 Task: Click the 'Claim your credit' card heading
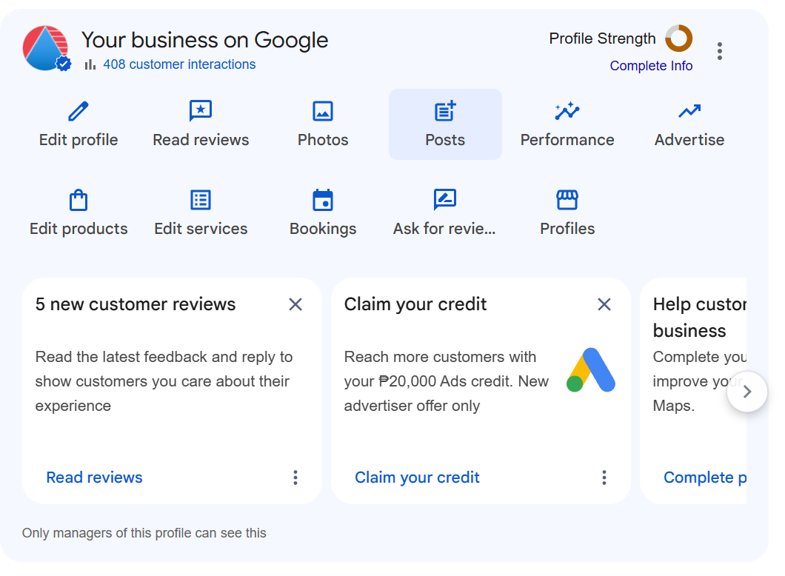415,304
